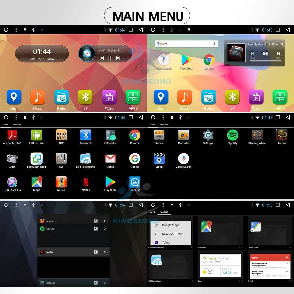Select the Gmail Inbox widget
This screenshot has width=294, height=294.
point(270,266)
